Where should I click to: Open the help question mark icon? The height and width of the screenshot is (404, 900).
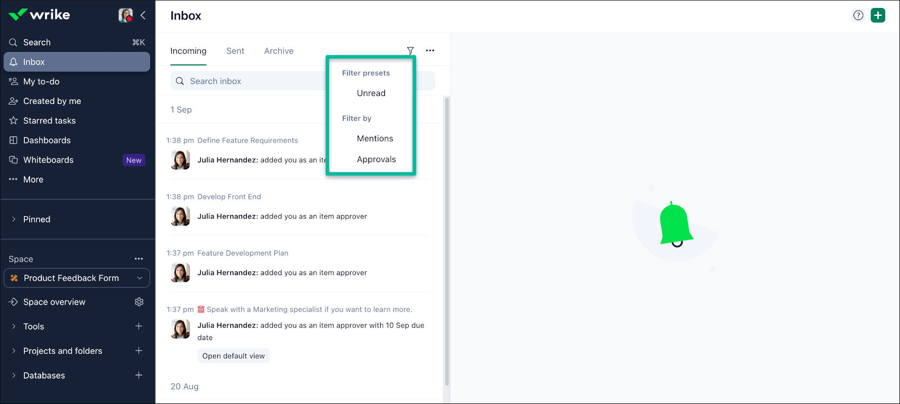[x=858, y=15]
